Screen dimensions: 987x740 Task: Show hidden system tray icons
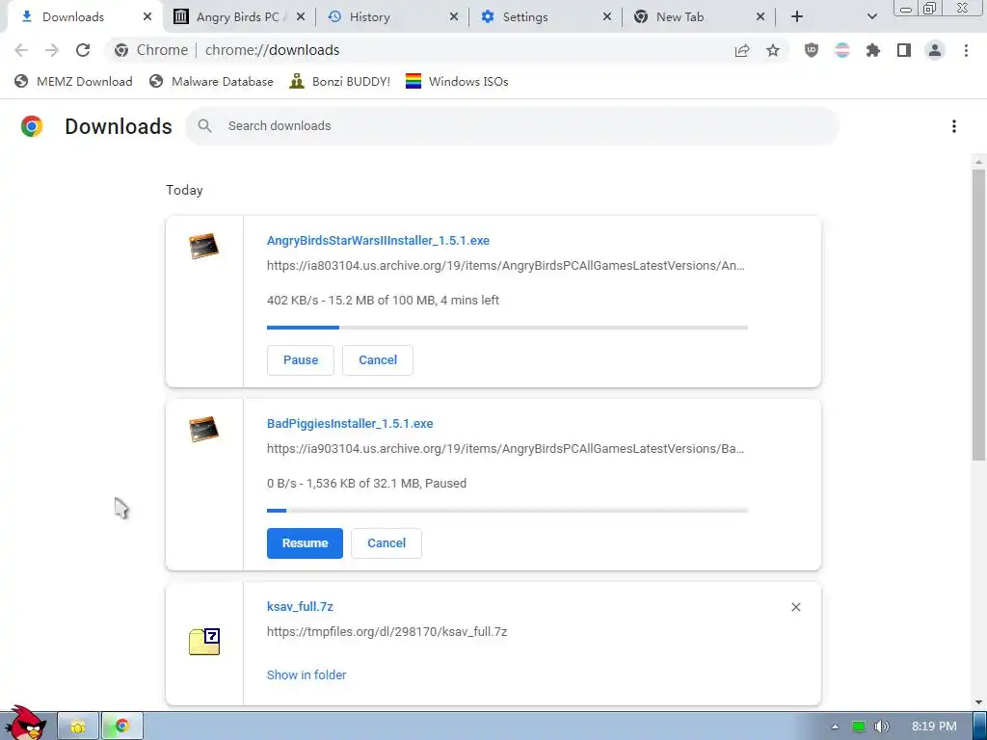(x=835, y=727)
